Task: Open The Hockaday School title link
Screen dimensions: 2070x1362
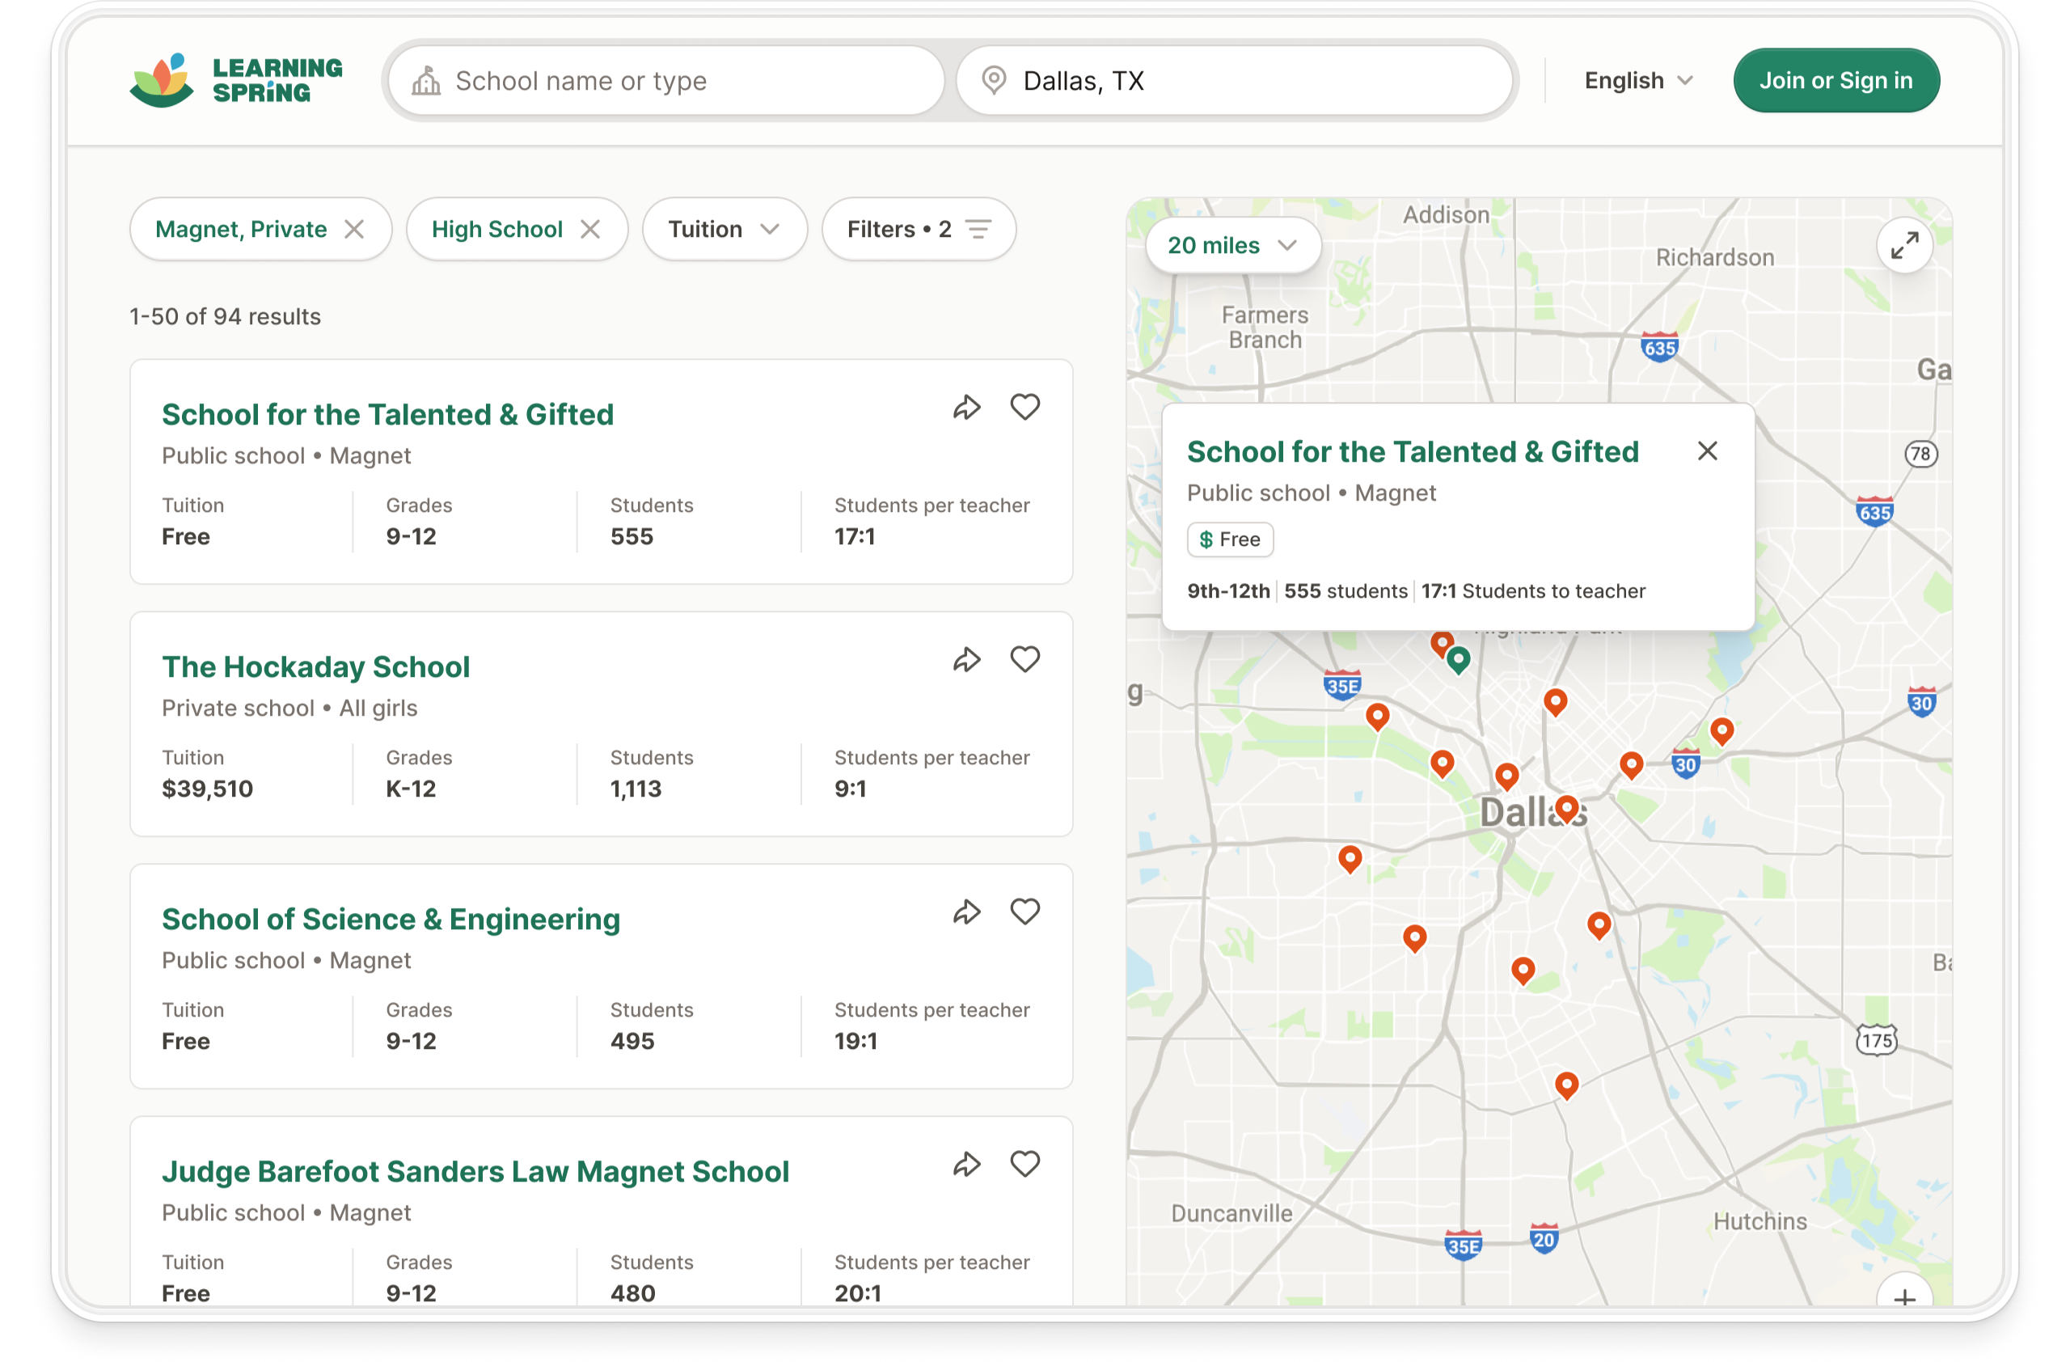Action: (315, 666)
